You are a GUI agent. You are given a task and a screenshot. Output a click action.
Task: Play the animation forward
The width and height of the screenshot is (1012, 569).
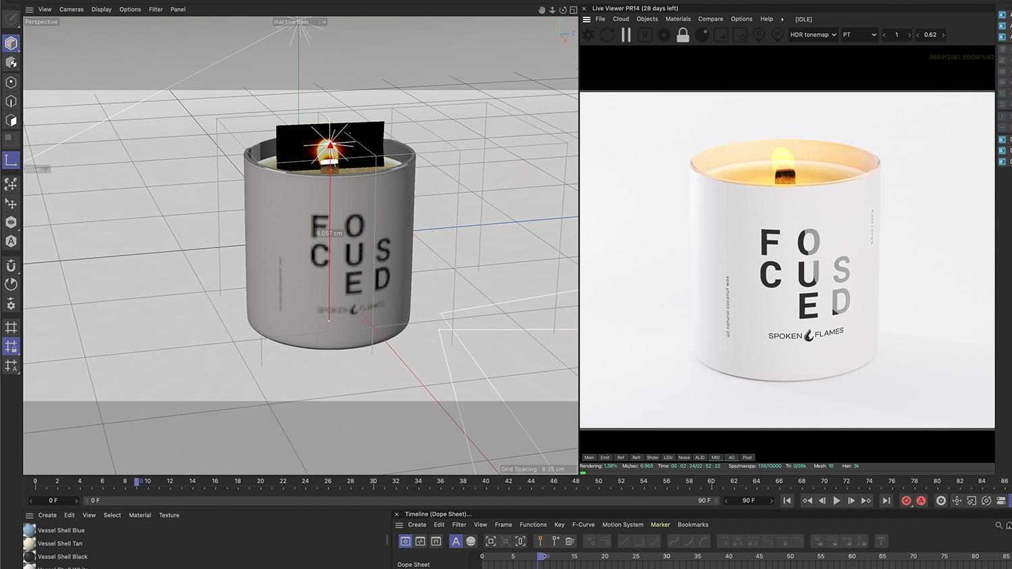[837, 501]
